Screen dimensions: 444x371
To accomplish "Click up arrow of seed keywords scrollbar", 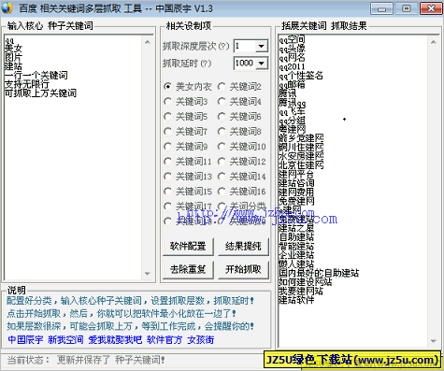I will pos(148,42).
